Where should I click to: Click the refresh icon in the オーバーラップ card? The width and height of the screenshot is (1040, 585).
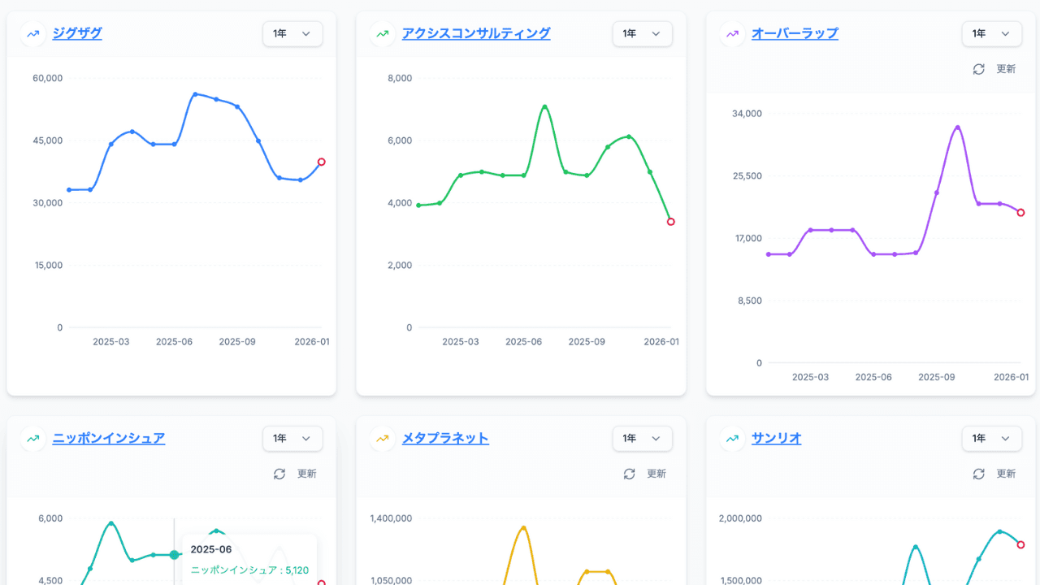(979, 69)
